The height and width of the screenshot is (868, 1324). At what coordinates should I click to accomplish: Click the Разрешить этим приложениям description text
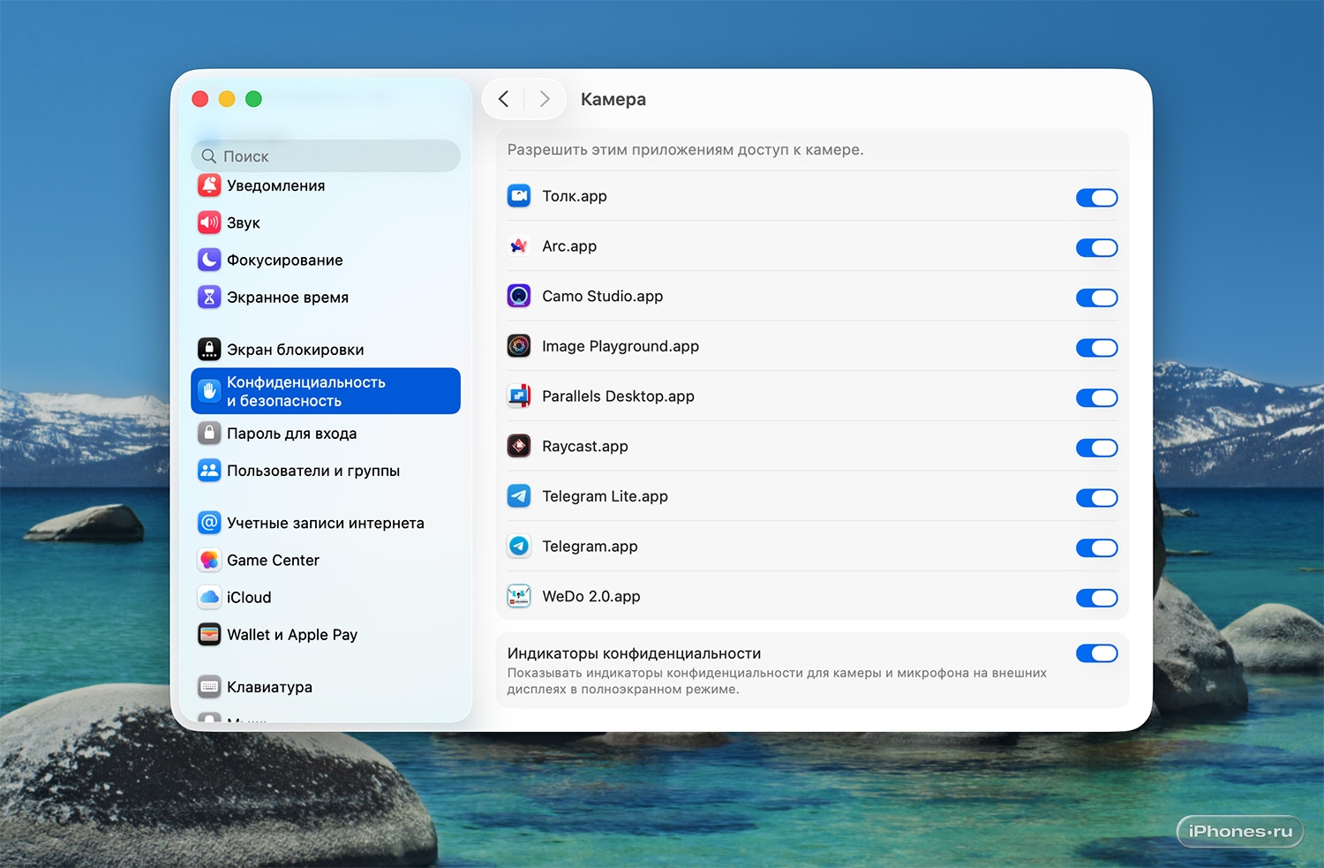click(x=686, y=150)
